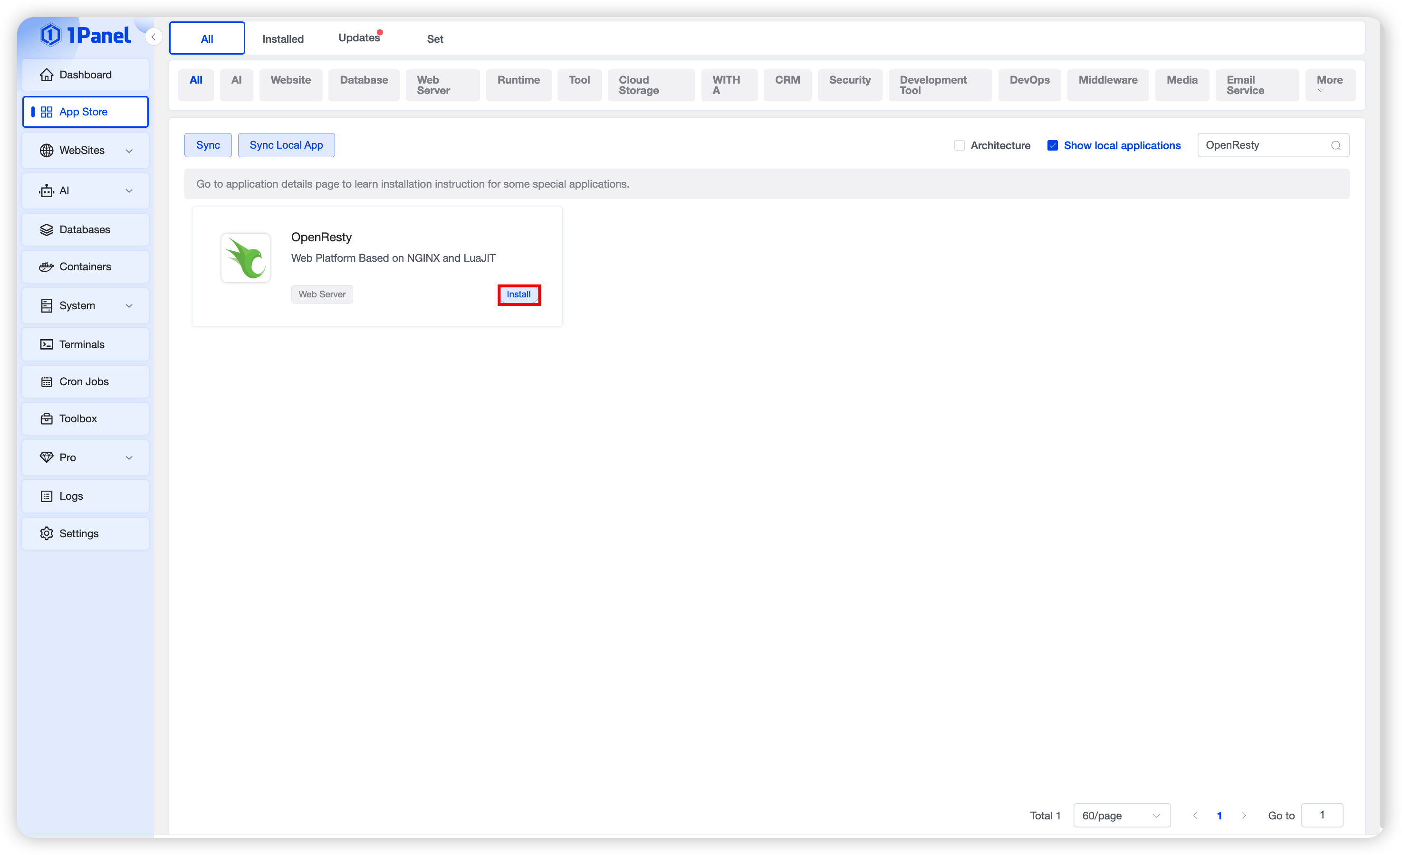Collapse the sidebar with arrow button
1402x855 pixels.
(153, 37)
